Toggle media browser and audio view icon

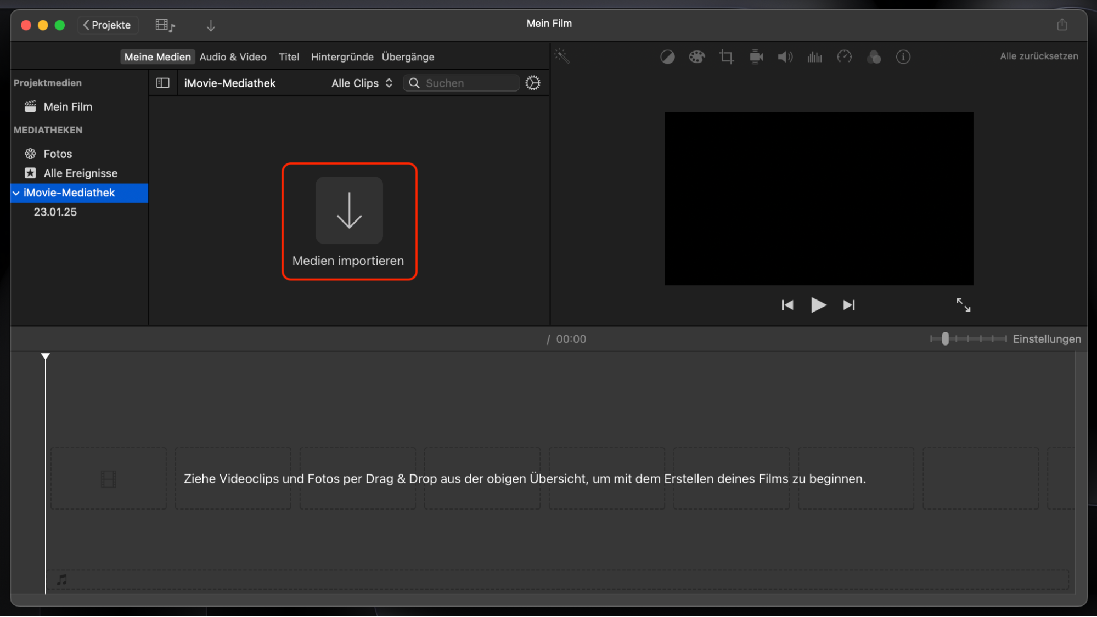(x=165, y=25)
